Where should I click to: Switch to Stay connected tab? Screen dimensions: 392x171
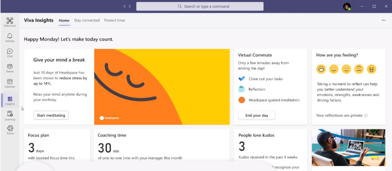87,20
